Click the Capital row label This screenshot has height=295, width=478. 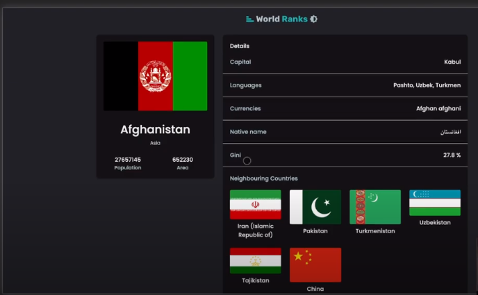pos(240,62)
